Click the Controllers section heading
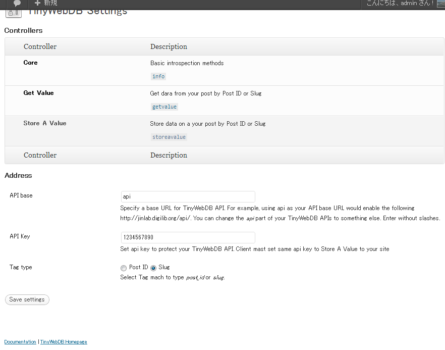This screenshot has width=445, height=350. 23,30
